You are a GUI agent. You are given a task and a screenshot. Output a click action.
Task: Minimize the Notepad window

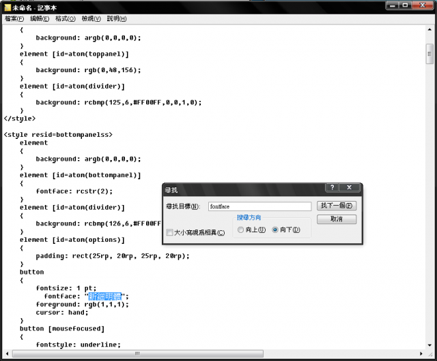tap(393, 5)
